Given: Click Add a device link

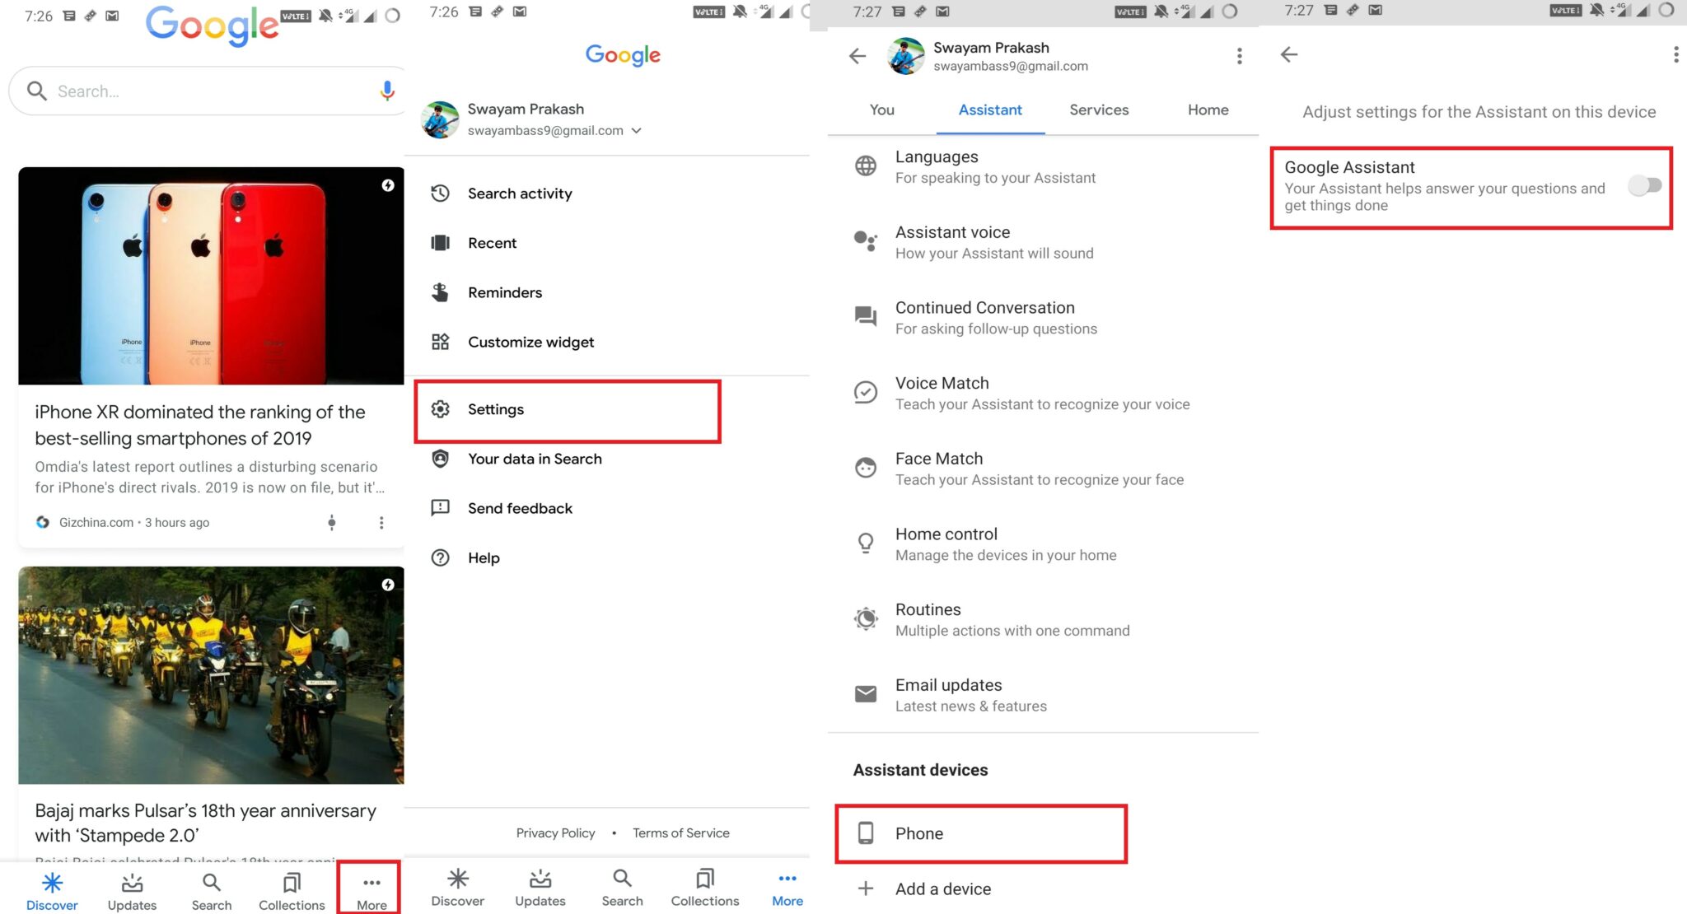Looking at the screenshot, I should pyautogui.click(x=942, y=889).
